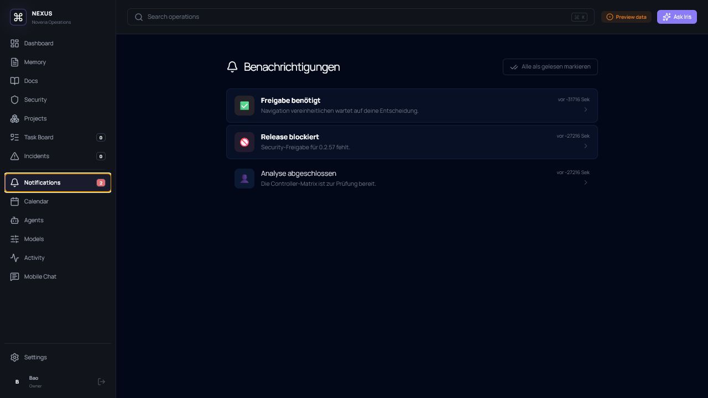Click the circle icon on Preview data
This screenshot has width=708, height=398.
point(610,17)
